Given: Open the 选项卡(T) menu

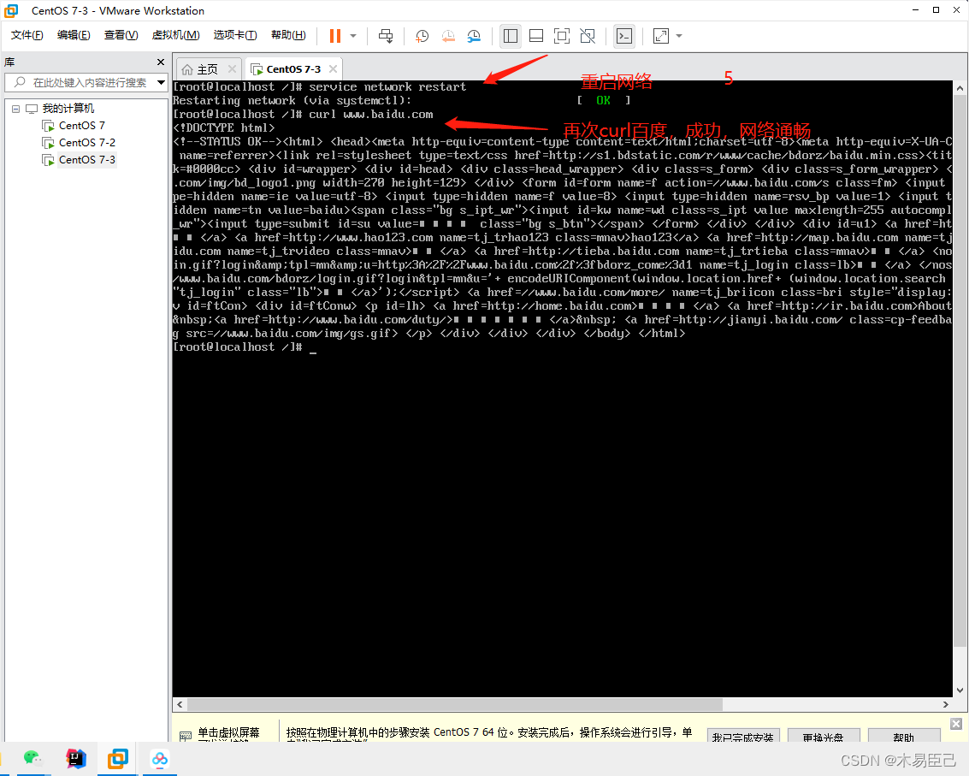Looking at the screenshot, I should tap(235, 35).
